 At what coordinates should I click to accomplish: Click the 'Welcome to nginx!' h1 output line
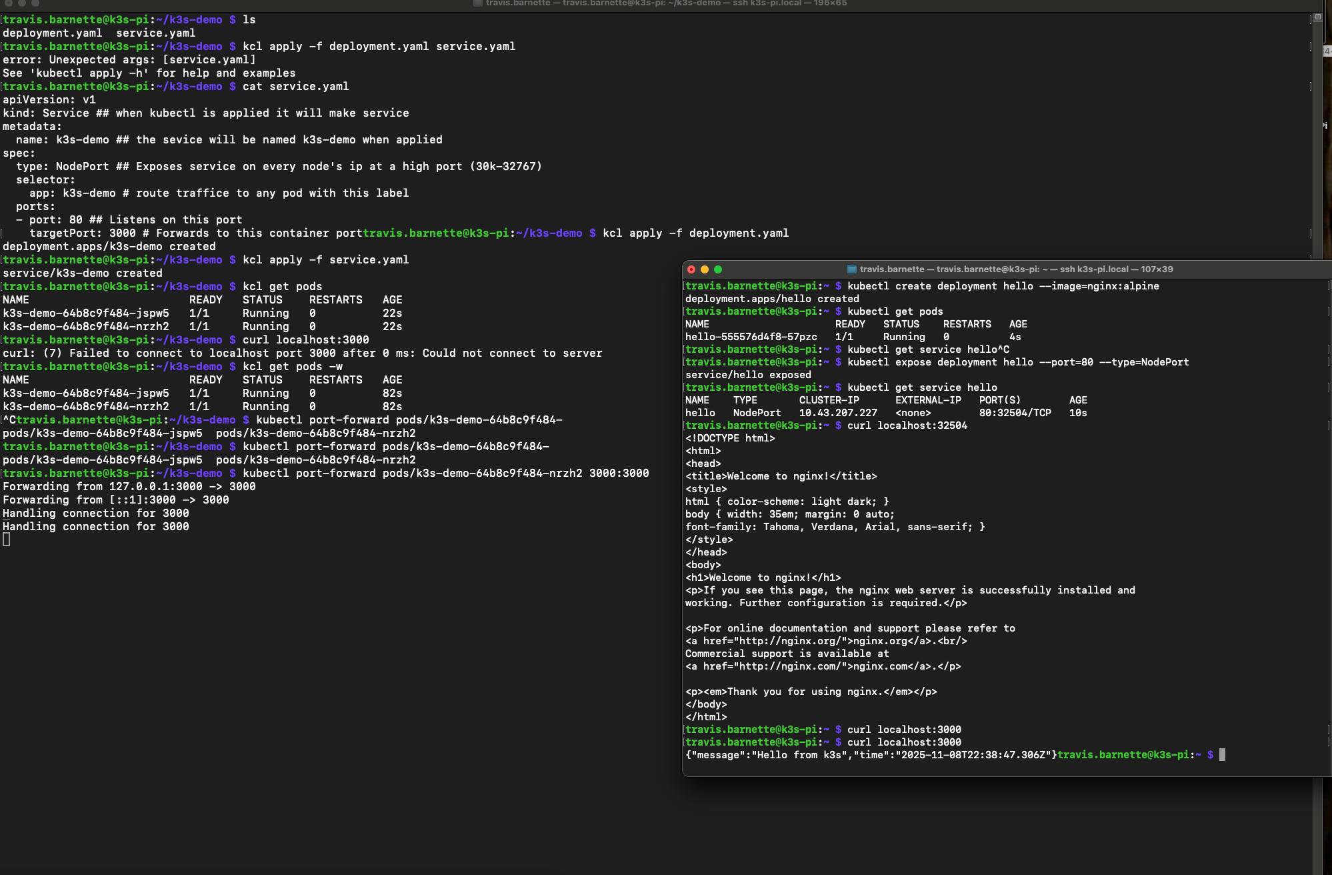pyautogui.click(x=763, y=578)
